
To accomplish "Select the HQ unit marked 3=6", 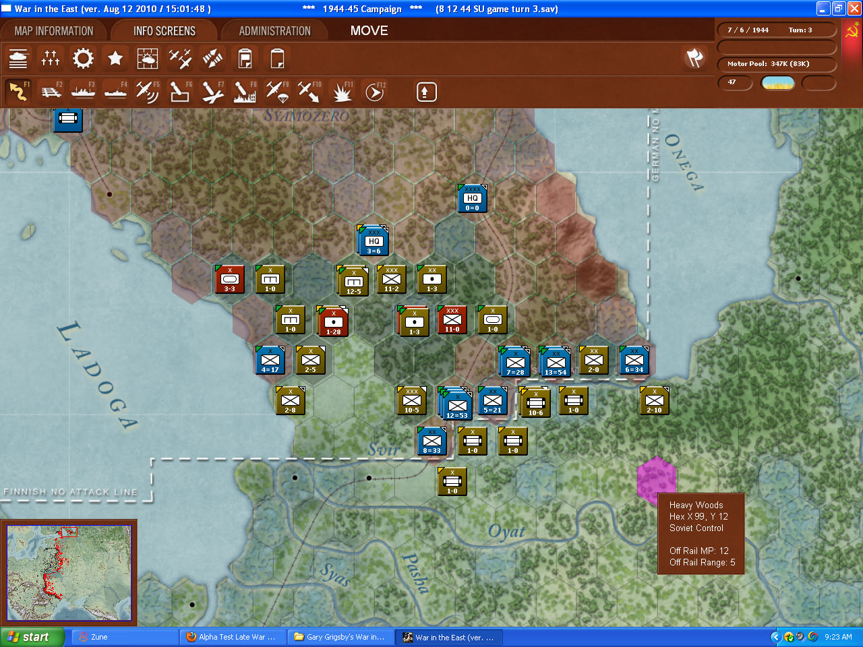I will (374, 241).
